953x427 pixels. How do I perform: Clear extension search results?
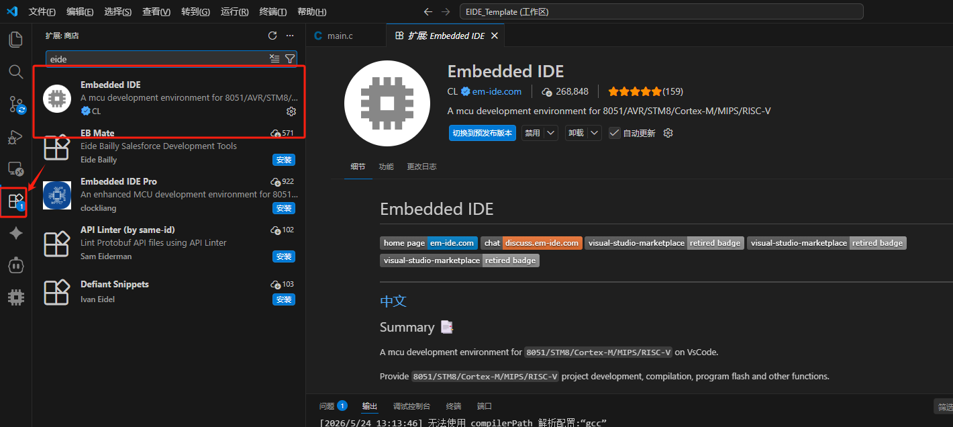click(274, 59)
